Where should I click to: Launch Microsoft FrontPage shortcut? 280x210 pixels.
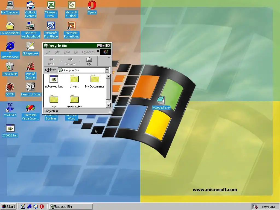click(51, 30)
